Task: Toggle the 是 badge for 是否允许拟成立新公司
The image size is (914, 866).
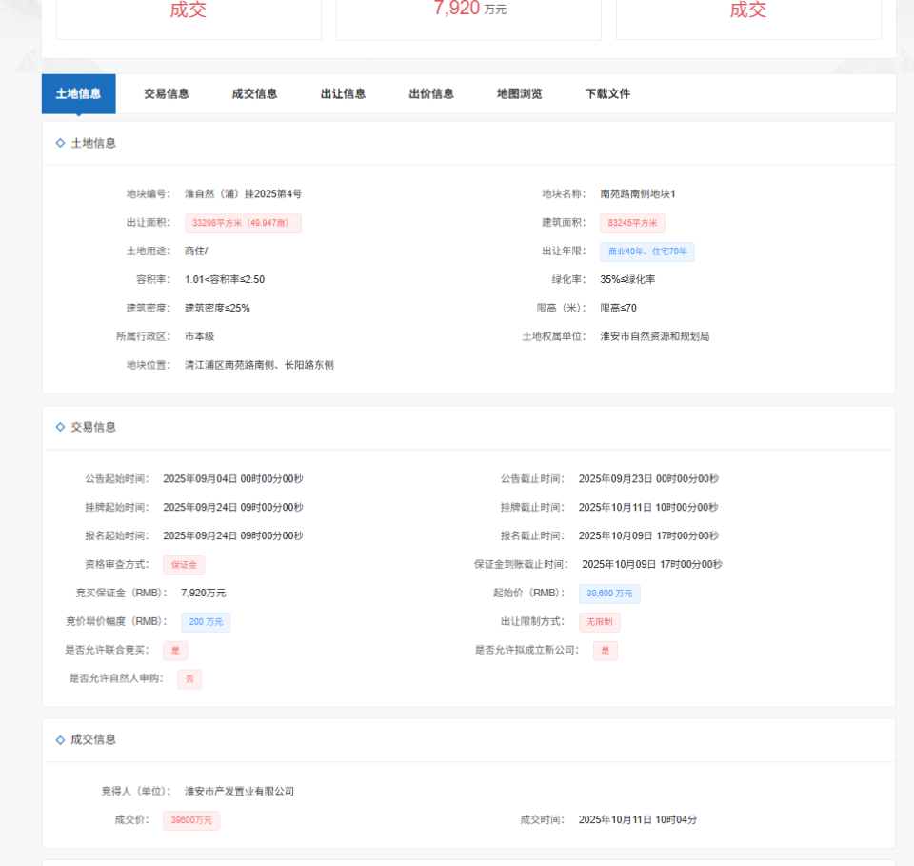Action: coord(606,650)
